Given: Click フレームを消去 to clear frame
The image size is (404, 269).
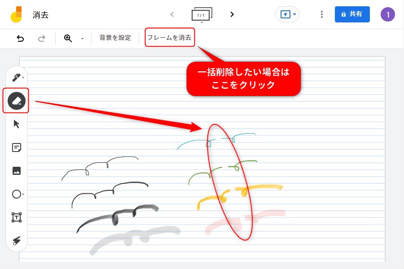Looking at the screenshot, I should pyautogui.click(x=169, y=38).
